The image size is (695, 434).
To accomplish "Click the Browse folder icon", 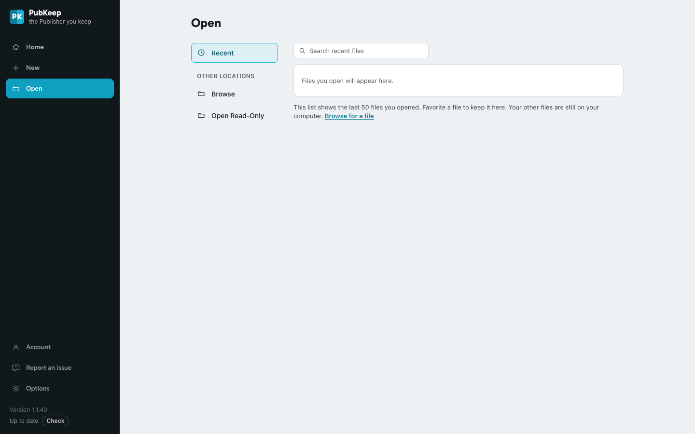I will (x=201, y=94).
